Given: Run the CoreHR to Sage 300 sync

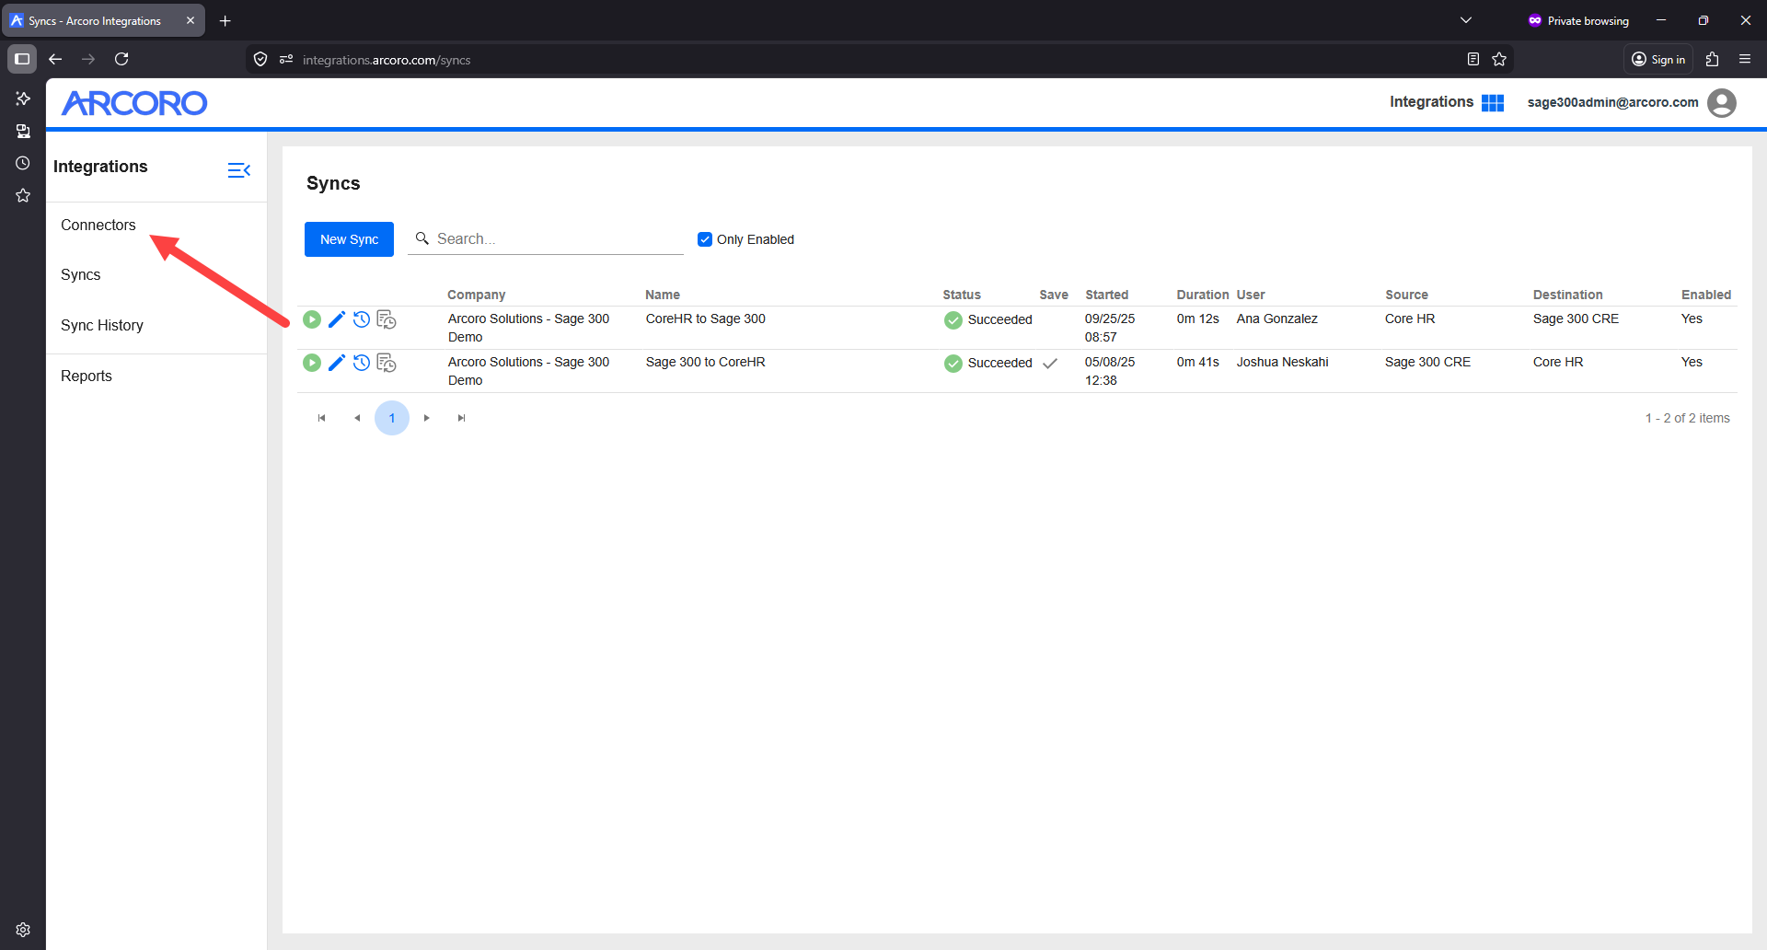Looking at the screenshot, I should pos(312,319).
